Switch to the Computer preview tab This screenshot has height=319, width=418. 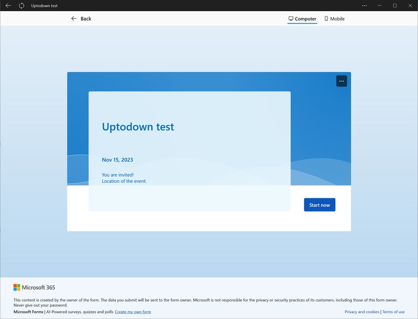point(302,19)
